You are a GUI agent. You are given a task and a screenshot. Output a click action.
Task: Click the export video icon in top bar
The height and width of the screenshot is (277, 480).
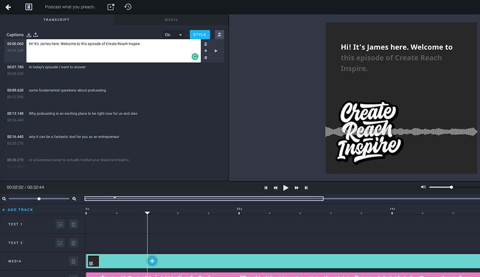tap(111, 7)
